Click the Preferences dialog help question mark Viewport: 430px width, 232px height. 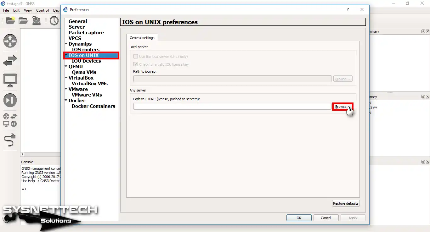click(348, 9)
